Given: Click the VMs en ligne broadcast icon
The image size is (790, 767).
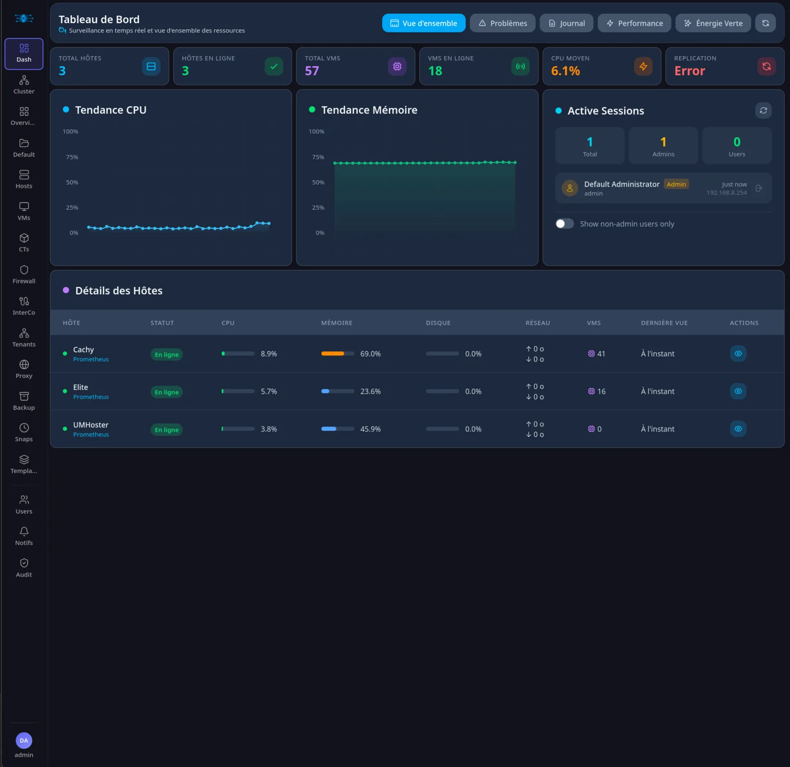Looking at the screenshot, I should tap(520, 66).
